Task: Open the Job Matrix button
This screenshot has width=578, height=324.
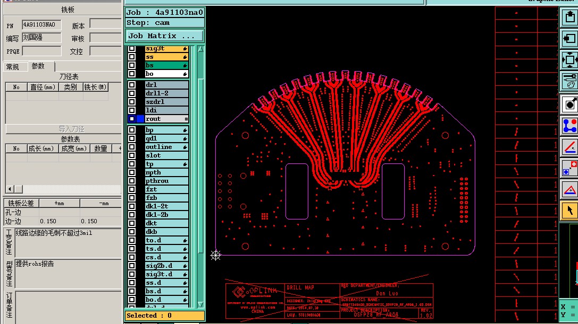Action: coord(164,36)
